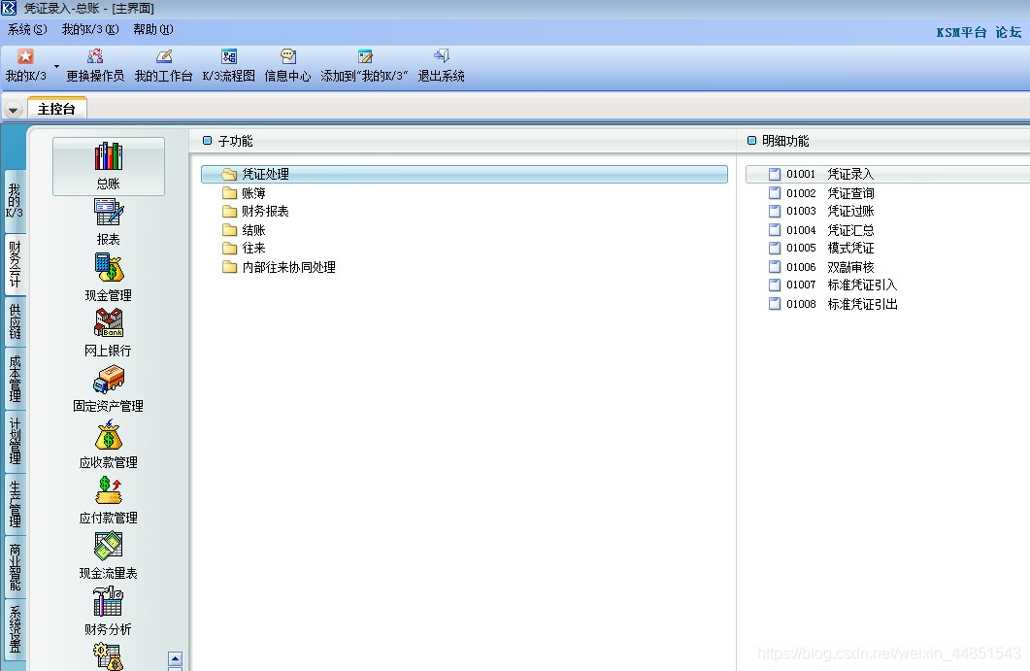Click the 更换操作员 toolbar icon

(x=95, y=65)
